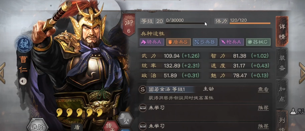Click the red 传承 inheritance hexagon button
This screenshot has width=305, height=131.
pos(111,126)
